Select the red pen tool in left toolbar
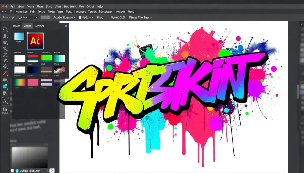 click(x=5, y=73)
